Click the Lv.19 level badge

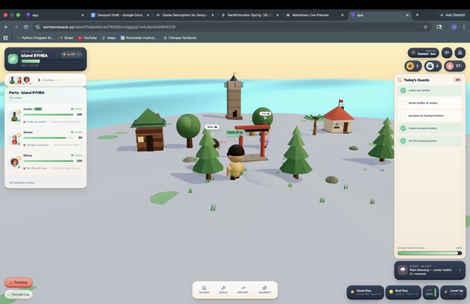[72, 54]
